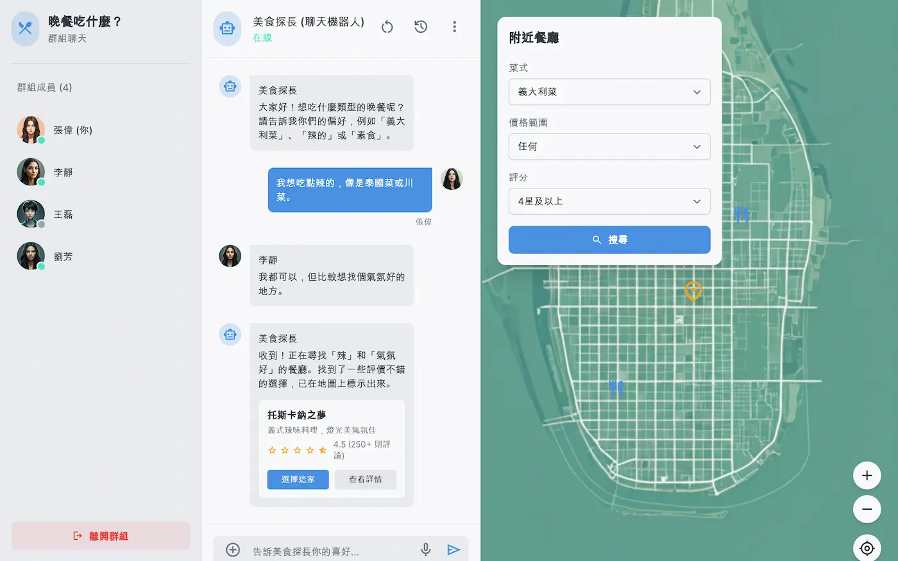This screenshot has width=898, height=561.
Task: Open the three-dot more options menu
Action: coord(454,27)
